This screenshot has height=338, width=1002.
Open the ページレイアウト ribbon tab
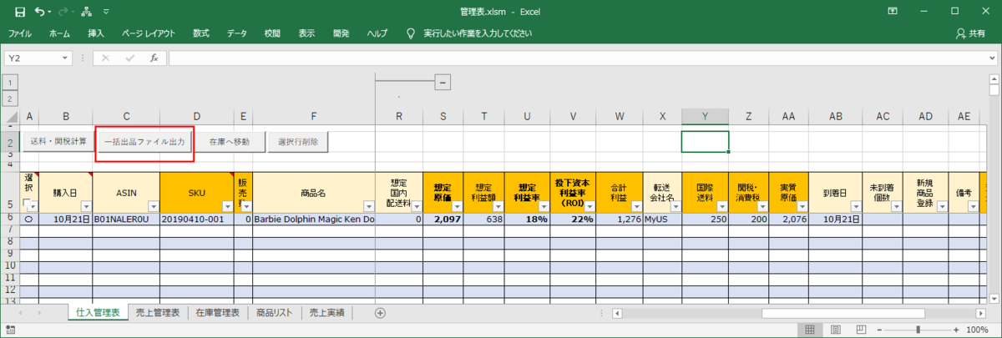pos(149,33)
